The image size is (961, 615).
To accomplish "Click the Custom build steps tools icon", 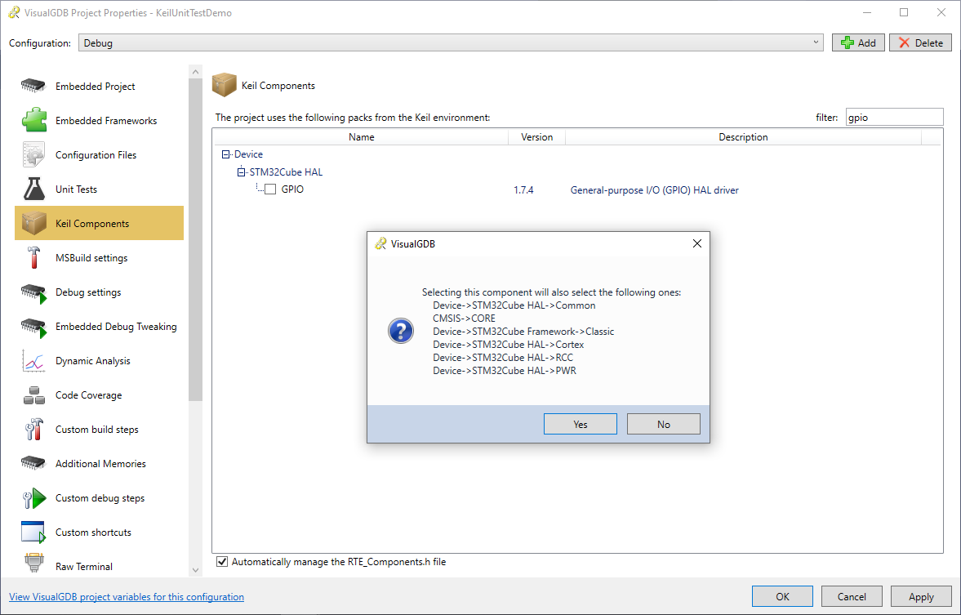I will [x=33, y=430].
